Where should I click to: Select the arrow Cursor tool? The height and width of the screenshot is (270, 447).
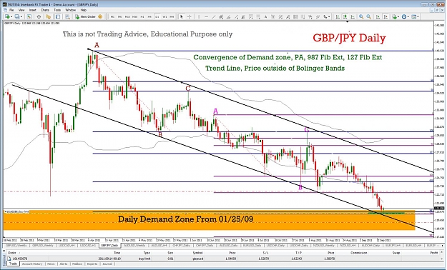[x=182, y=17]
